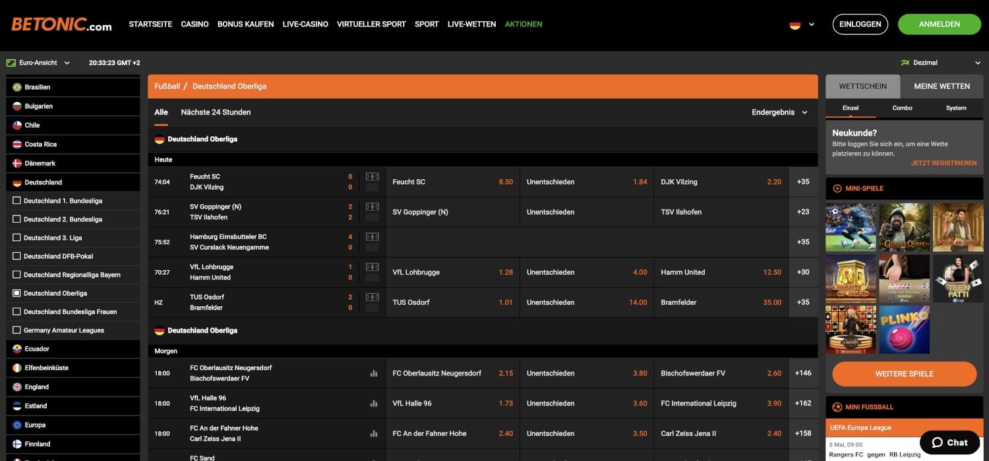
Task: Select the Combo bet slip tab
Action: 903,108
